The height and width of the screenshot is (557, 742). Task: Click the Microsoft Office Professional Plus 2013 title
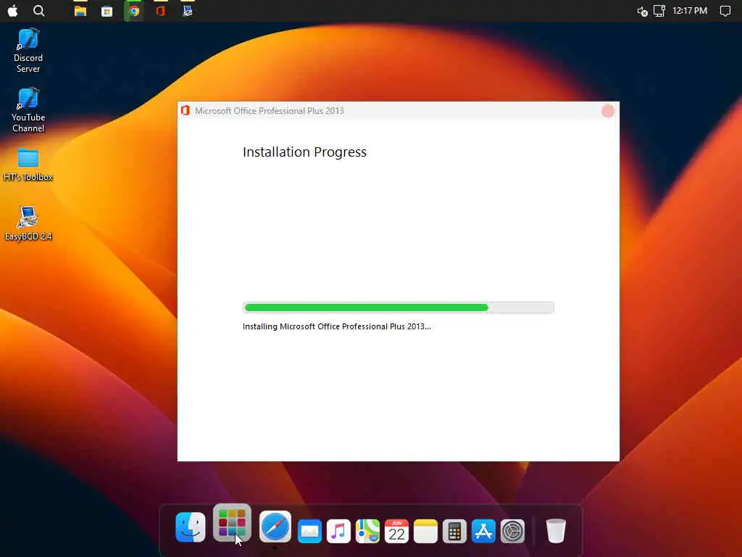point(270,111)
